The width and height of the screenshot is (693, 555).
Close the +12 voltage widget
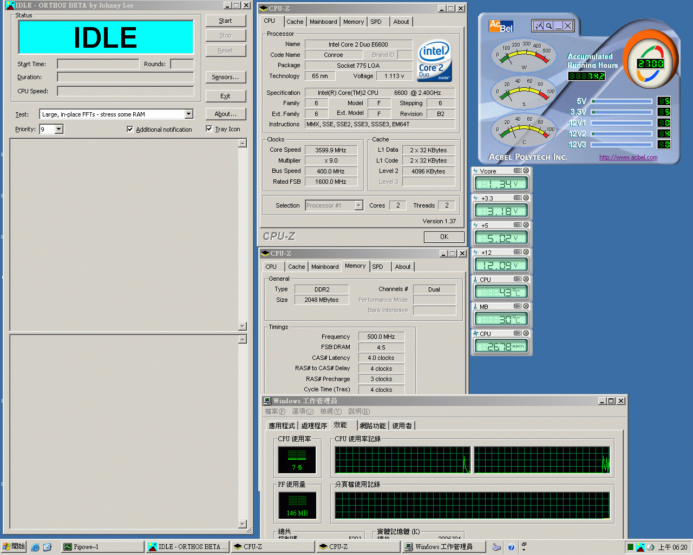(x=526, y=252)
